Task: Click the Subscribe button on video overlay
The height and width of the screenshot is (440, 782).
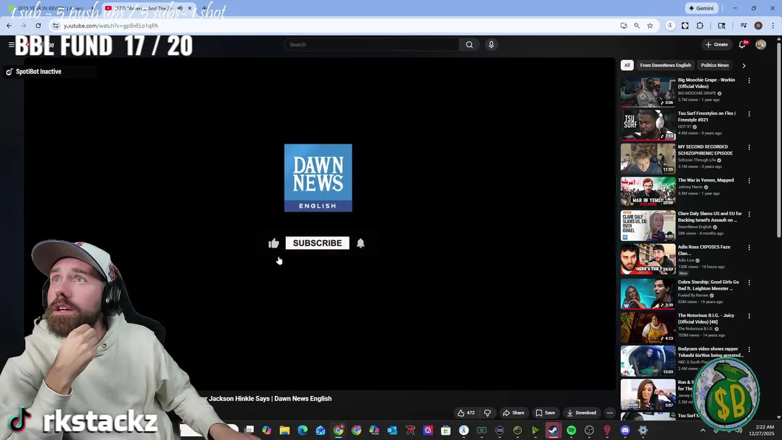Action: pos(317,243)
